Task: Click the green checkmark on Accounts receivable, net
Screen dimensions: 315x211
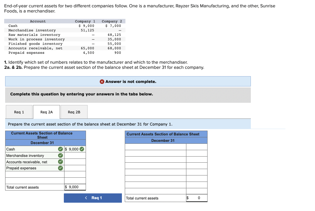Action: pyautogui.click(x=61, y=162)
